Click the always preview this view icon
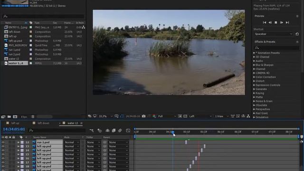 click(89, 116)
